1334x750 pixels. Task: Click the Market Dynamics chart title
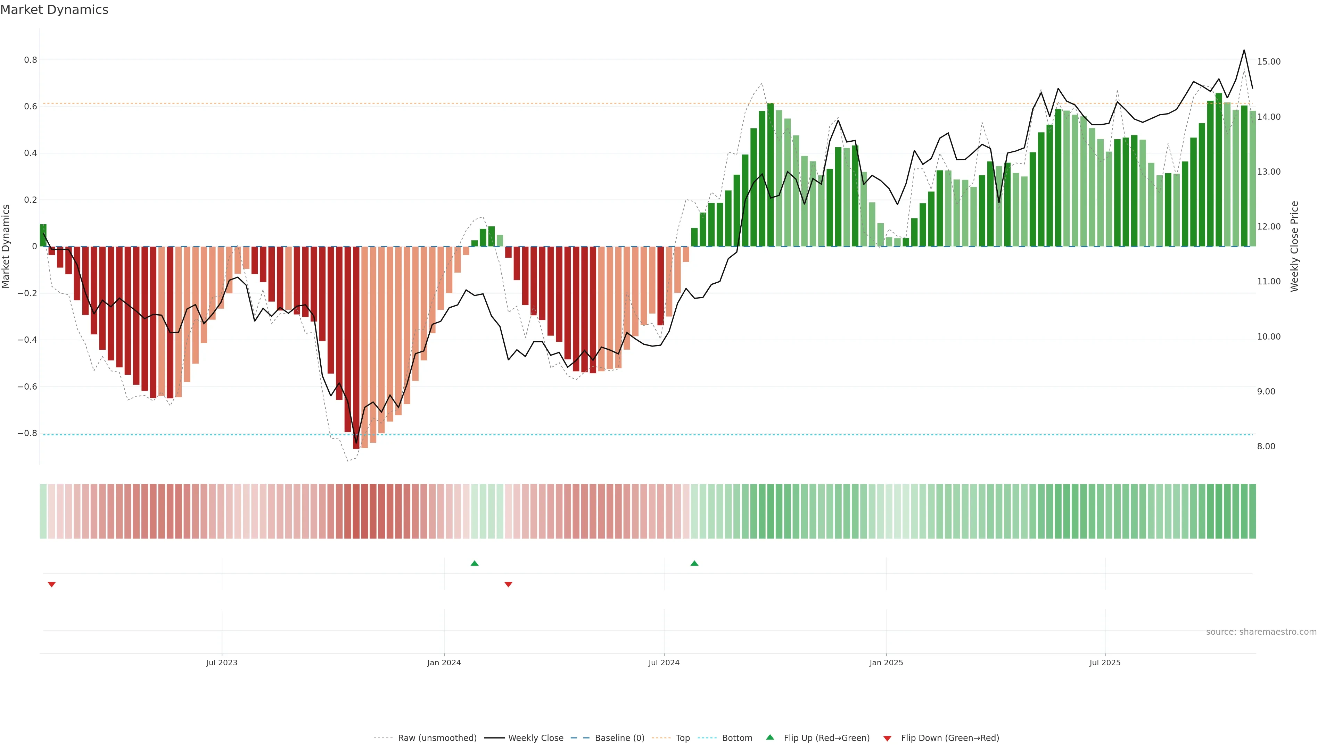click(55, 10)
